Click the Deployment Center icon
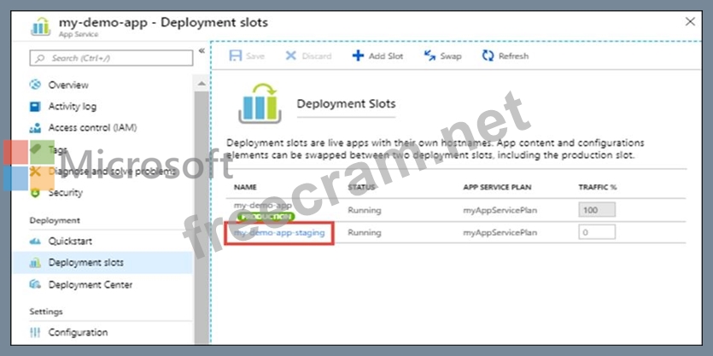 point(35,284)
